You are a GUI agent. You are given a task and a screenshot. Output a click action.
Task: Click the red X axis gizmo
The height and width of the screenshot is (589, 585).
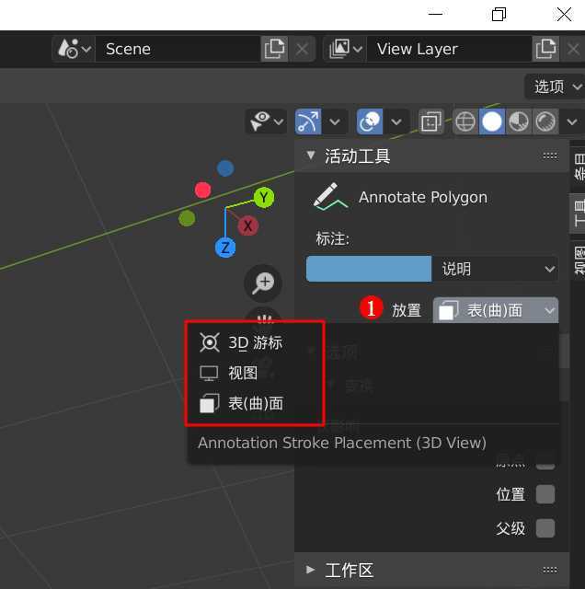(247, 226)
